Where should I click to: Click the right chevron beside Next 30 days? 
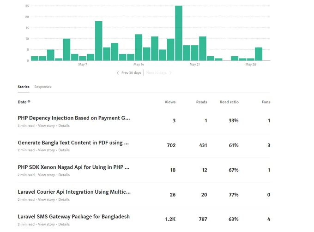pos(170,73)
